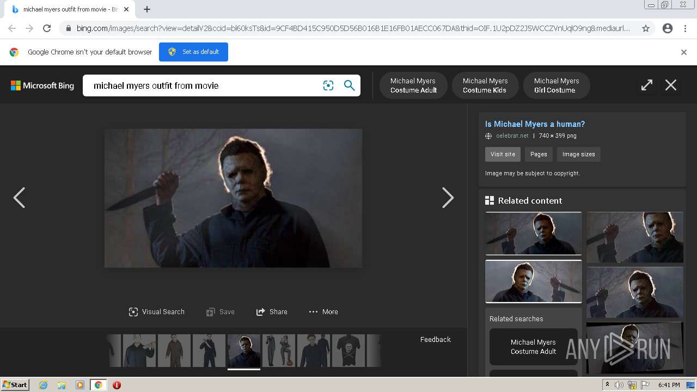
Task: Open first related content thumbnail, top left
Action: pyautogui.click(x=533, y=234)
